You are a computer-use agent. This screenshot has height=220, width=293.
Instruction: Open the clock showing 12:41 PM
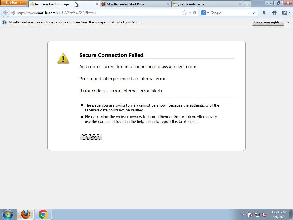(x=278, y=215)
